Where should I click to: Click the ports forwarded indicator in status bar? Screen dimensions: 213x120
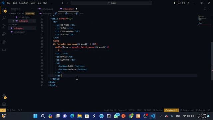(20, 110)
